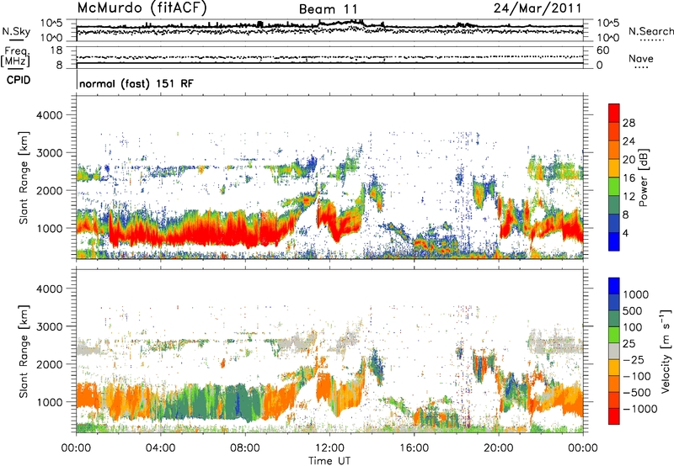Select the '1000' tick in the Velocity panel

pos(49,402)
